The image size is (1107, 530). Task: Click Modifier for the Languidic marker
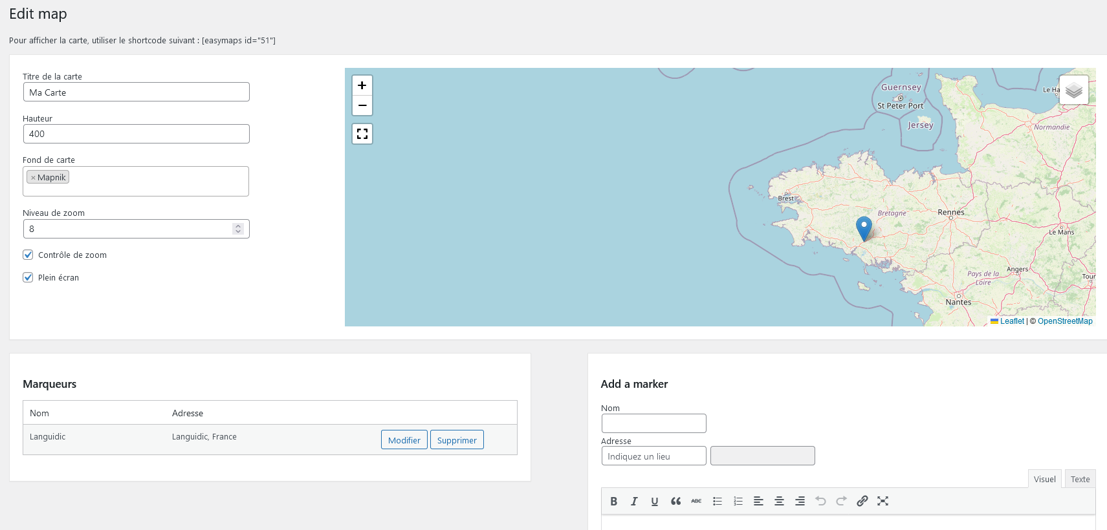(x=404, y=440)
